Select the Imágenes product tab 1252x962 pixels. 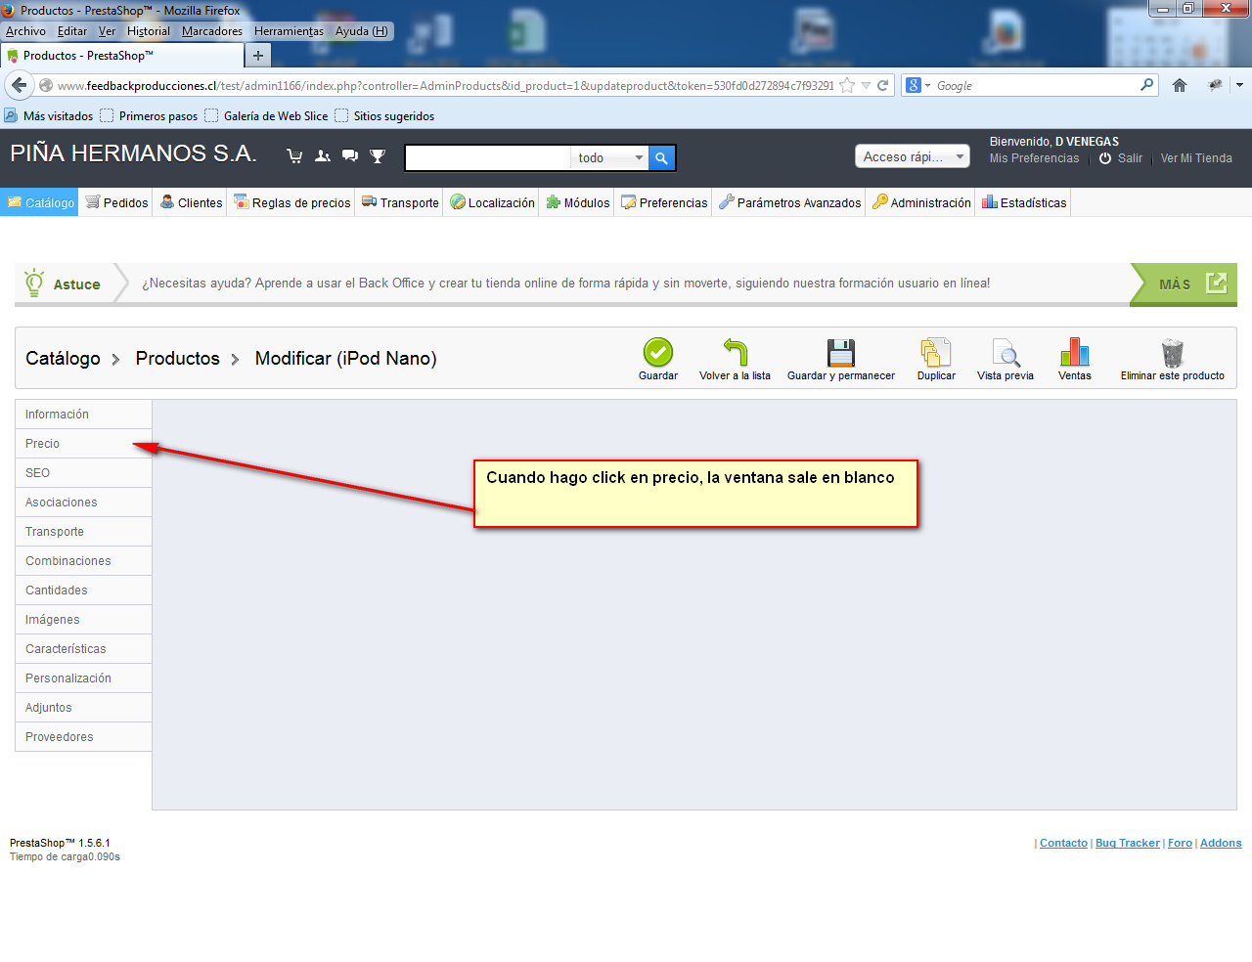[83, 620]
